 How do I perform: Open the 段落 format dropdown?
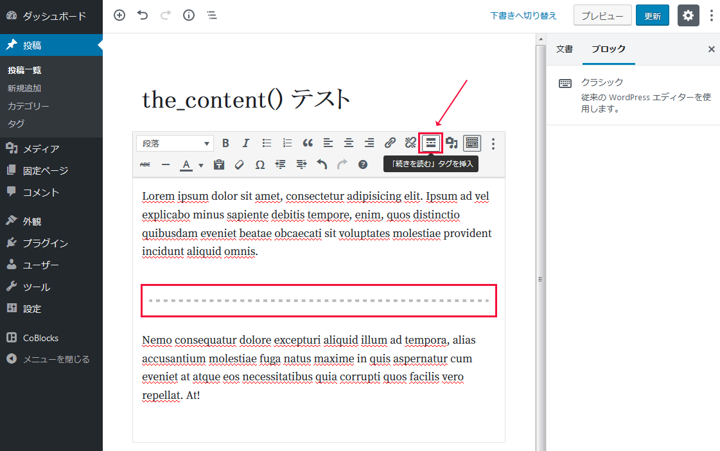[175, 143]
